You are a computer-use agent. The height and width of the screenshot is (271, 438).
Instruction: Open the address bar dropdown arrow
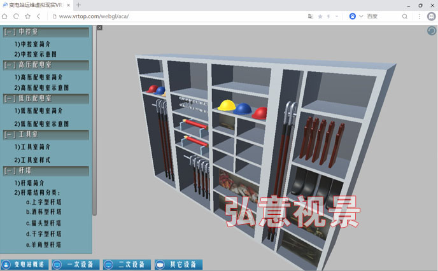pos(337,17)
